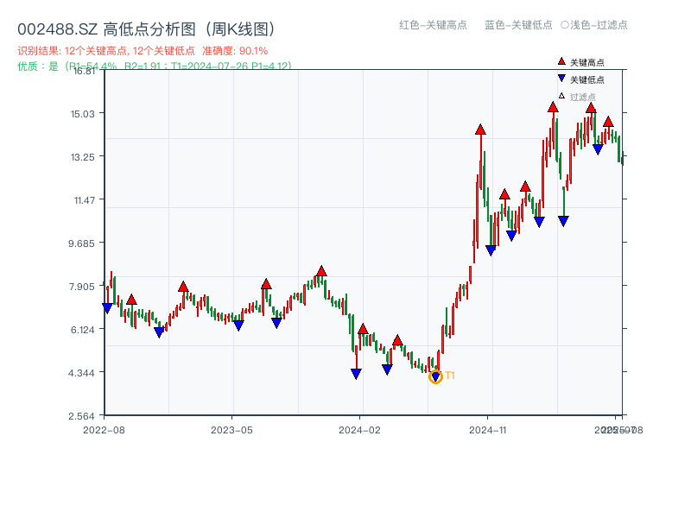Click the green 优质 result line
691x518 pixels.
155,66
